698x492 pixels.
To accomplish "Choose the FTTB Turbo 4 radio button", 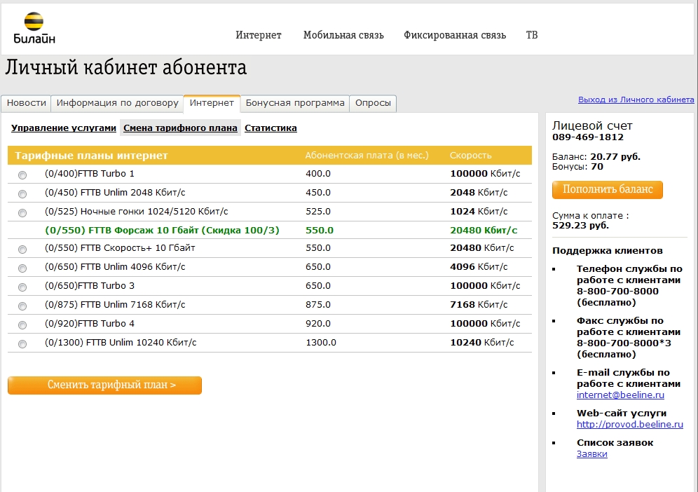I will point(22,325).
